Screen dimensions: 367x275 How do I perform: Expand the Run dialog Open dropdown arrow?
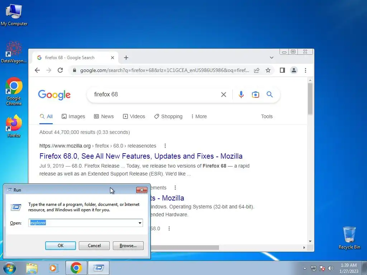click(x=140, y=223)
